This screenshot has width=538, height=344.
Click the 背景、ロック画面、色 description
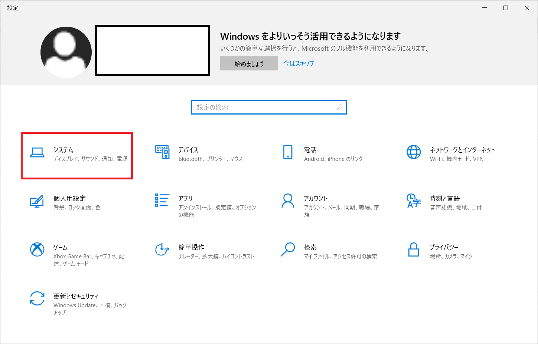point(77,207)
